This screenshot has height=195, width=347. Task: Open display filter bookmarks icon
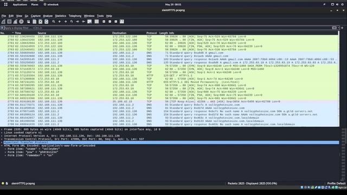pos(2,28)
